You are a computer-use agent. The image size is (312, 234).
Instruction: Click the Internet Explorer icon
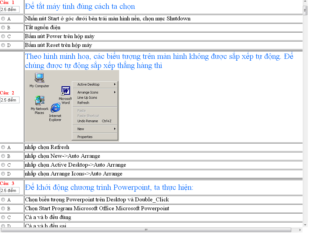coord(55,108)
